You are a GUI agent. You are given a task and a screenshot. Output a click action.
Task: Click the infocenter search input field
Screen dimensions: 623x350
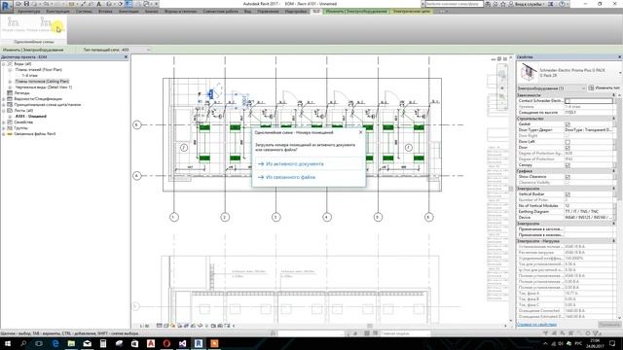click(x=454, y=4)
